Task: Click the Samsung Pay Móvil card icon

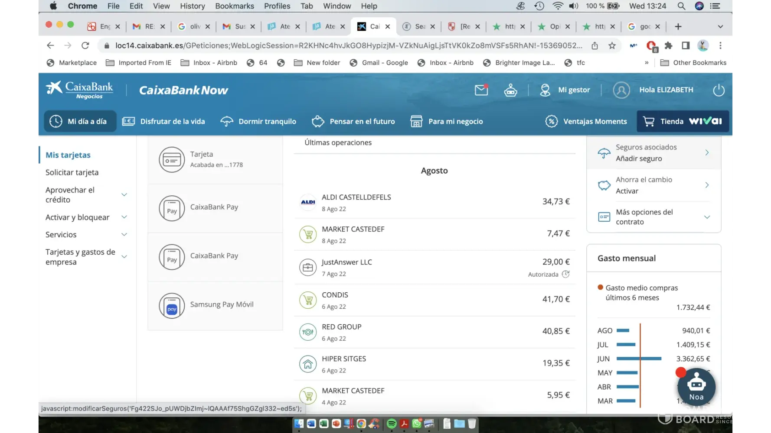Action: pyautogui.click(x=172, y=305)
